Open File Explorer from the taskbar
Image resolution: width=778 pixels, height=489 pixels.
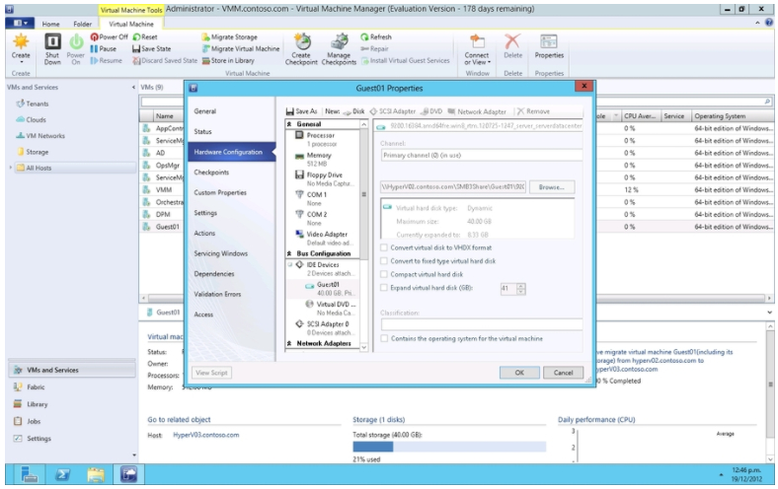pos(96,474)
